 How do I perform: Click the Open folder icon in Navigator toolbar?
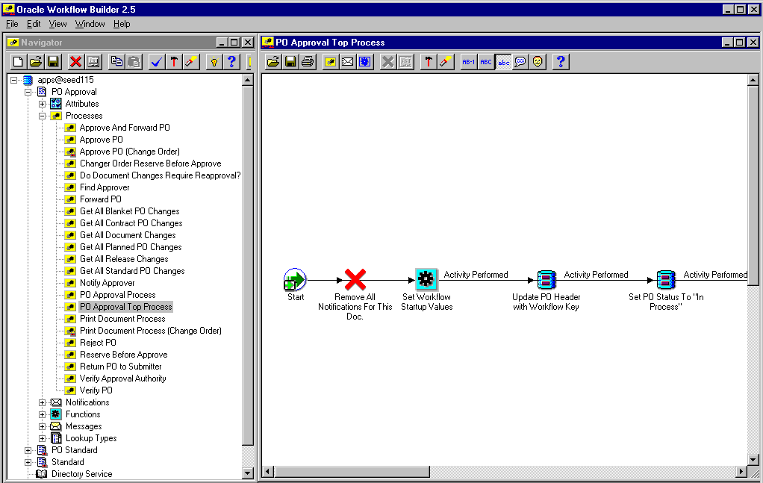point(36,62)
